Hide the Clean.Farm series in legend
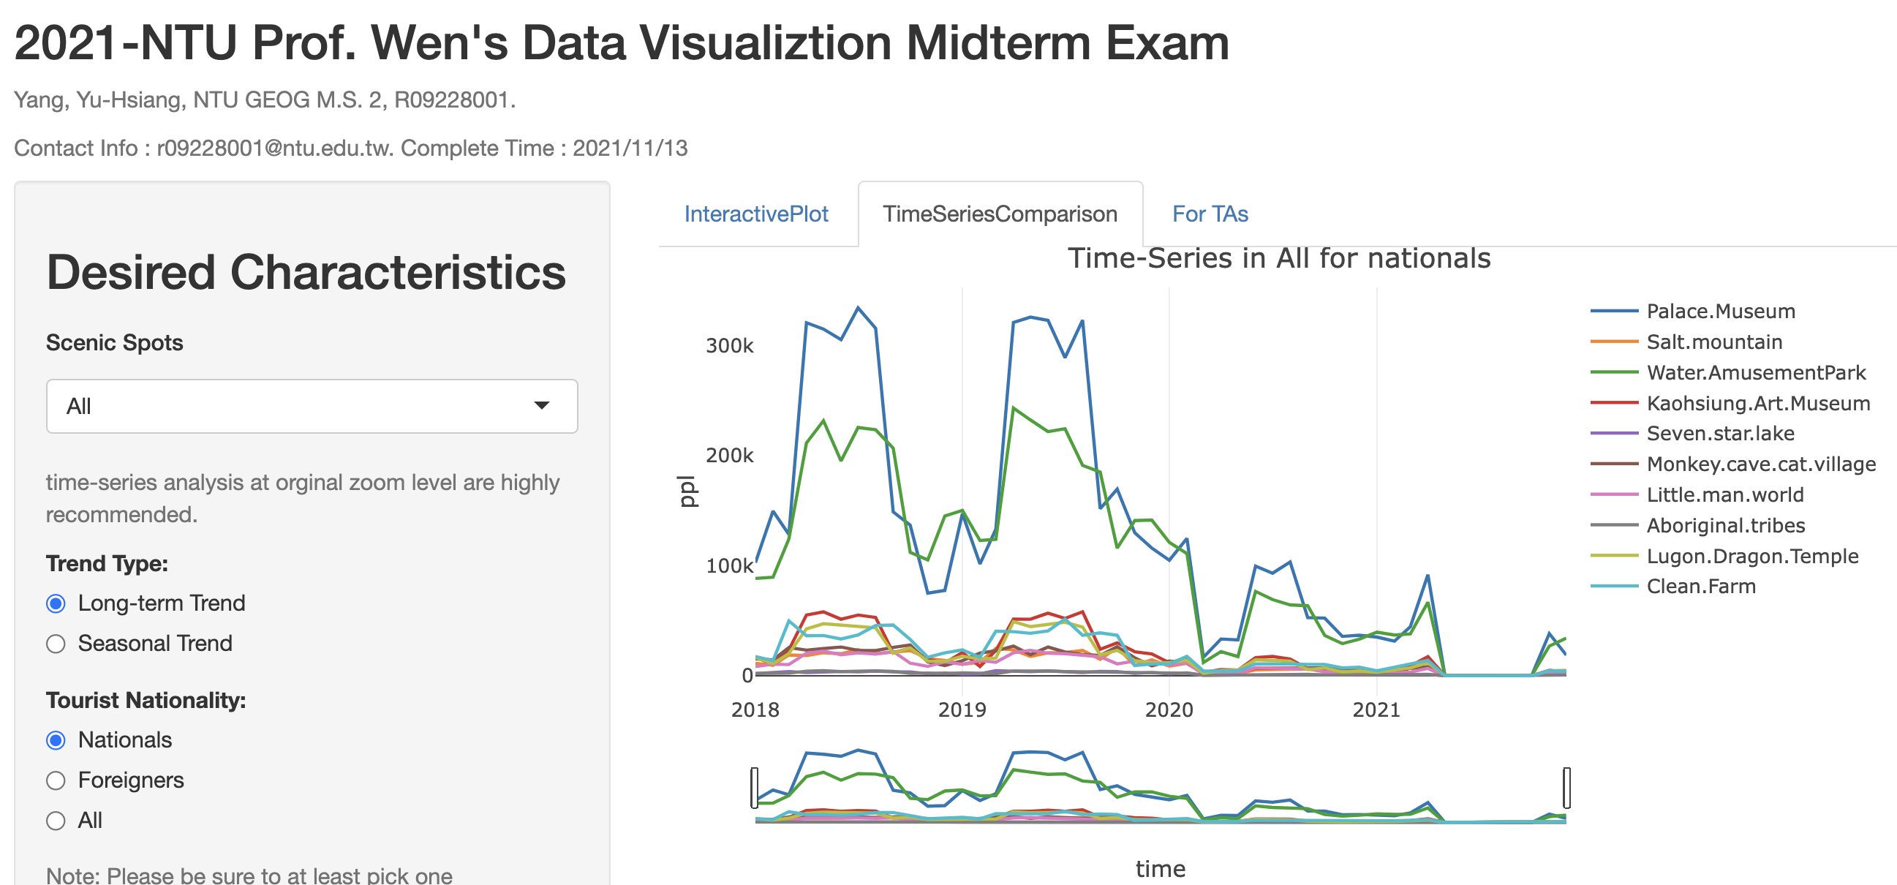This screenshot has height=885, width=1897. coord(1700,587)
